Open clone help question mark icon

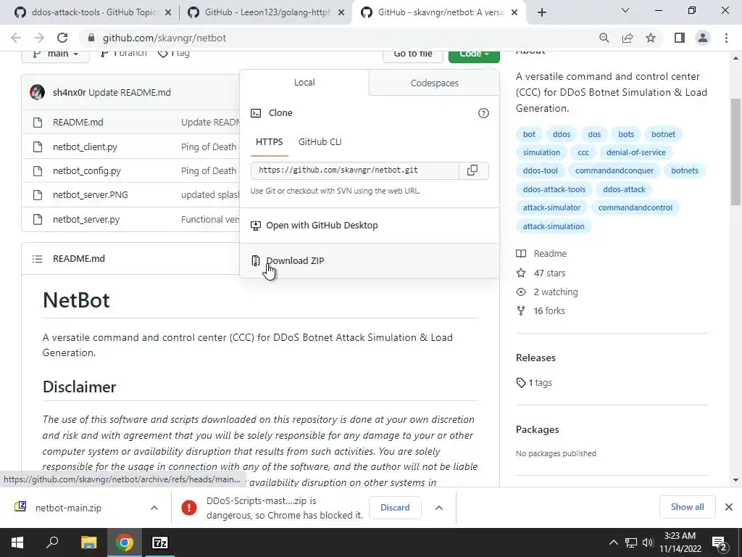[x=483, y=113]
